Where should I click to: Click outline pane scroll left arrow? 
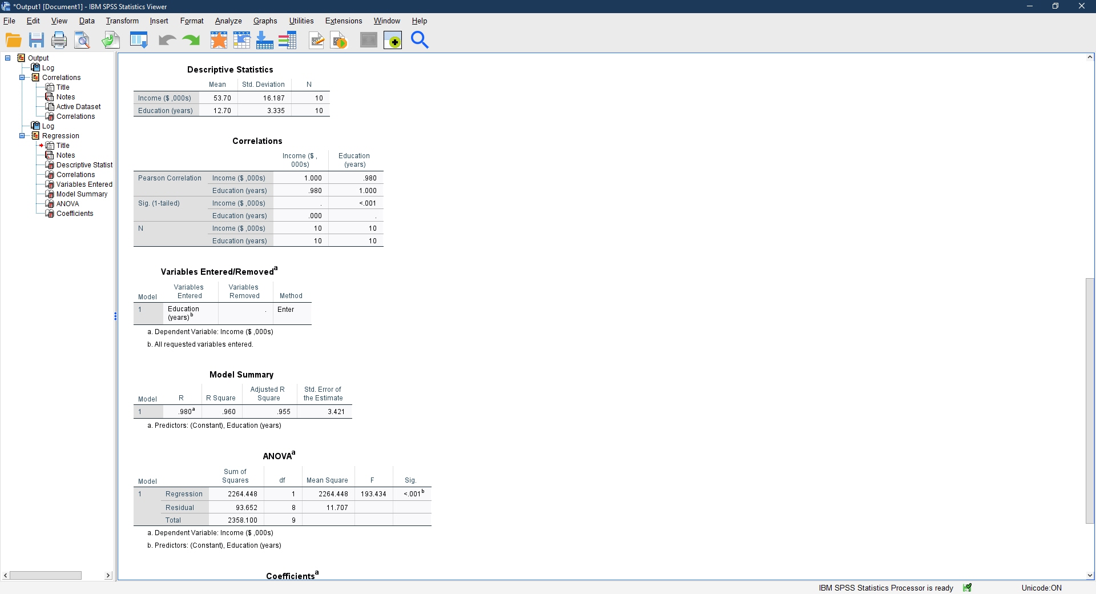pos(5,575)
